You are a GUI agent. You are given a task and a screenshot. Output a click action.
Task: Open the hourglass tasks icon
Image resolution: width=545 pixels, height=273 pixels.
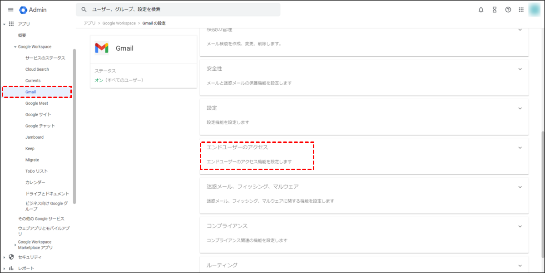coord(495,10)
